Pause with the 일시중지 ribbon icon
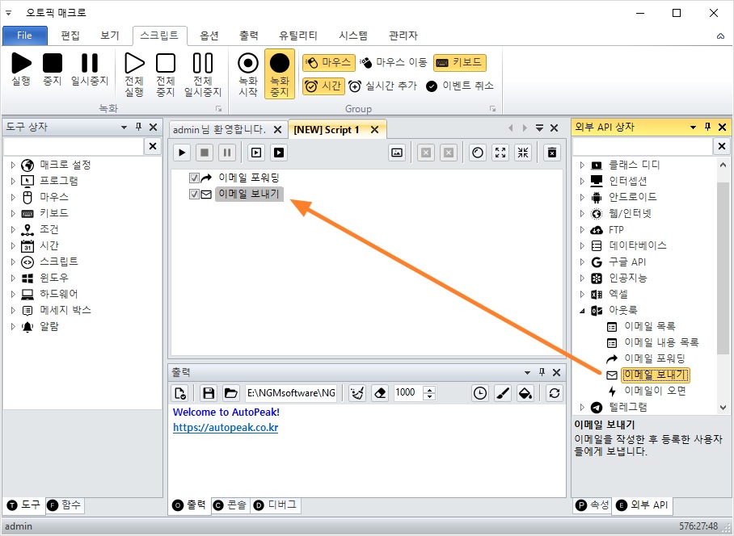The image size is (734, 536). pos(90,69)
